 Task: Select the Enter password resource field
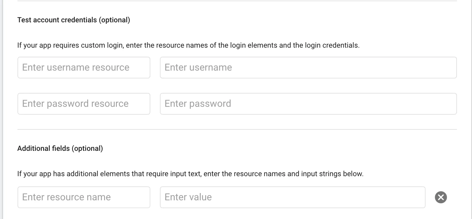[84, 104]
